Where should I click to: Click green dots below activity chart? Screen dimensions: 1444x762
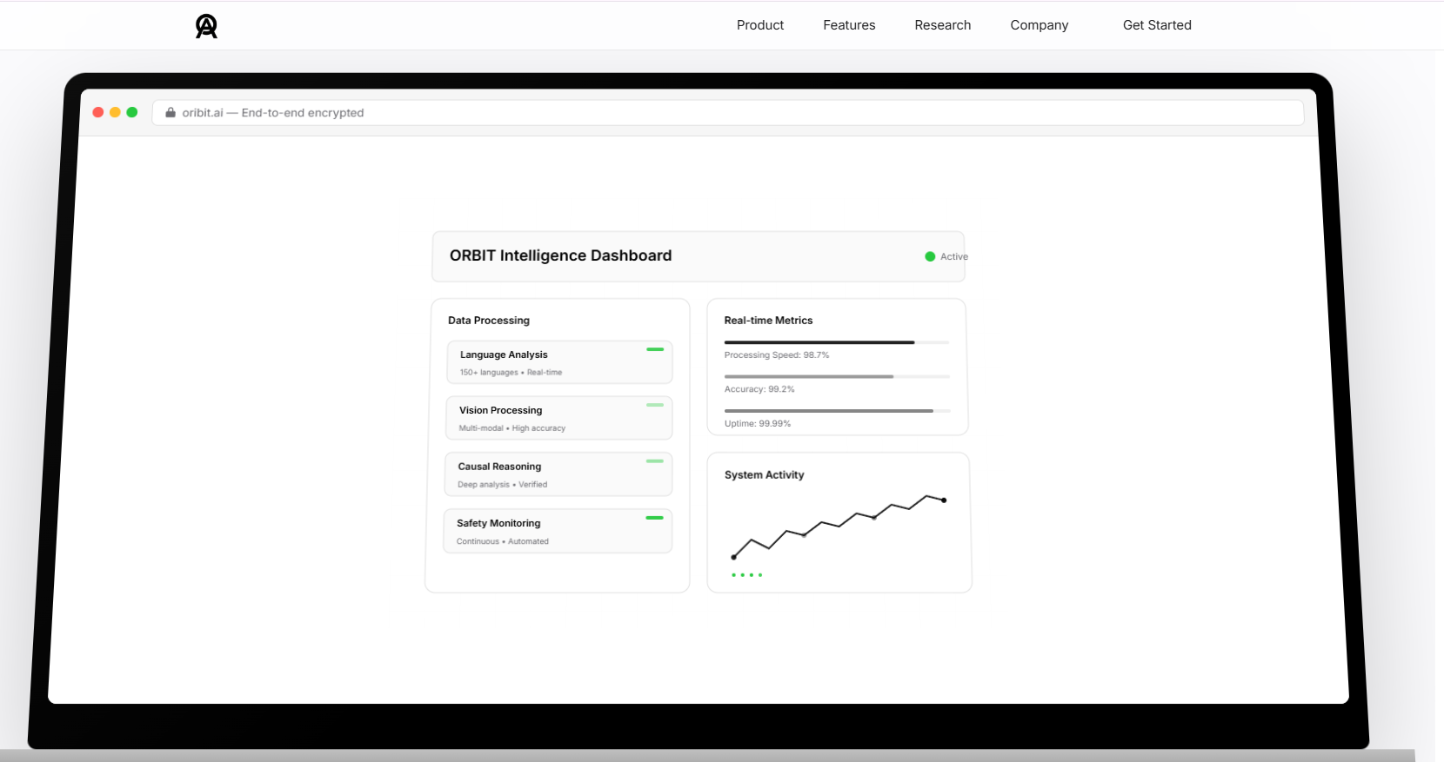tap(747, 575)
